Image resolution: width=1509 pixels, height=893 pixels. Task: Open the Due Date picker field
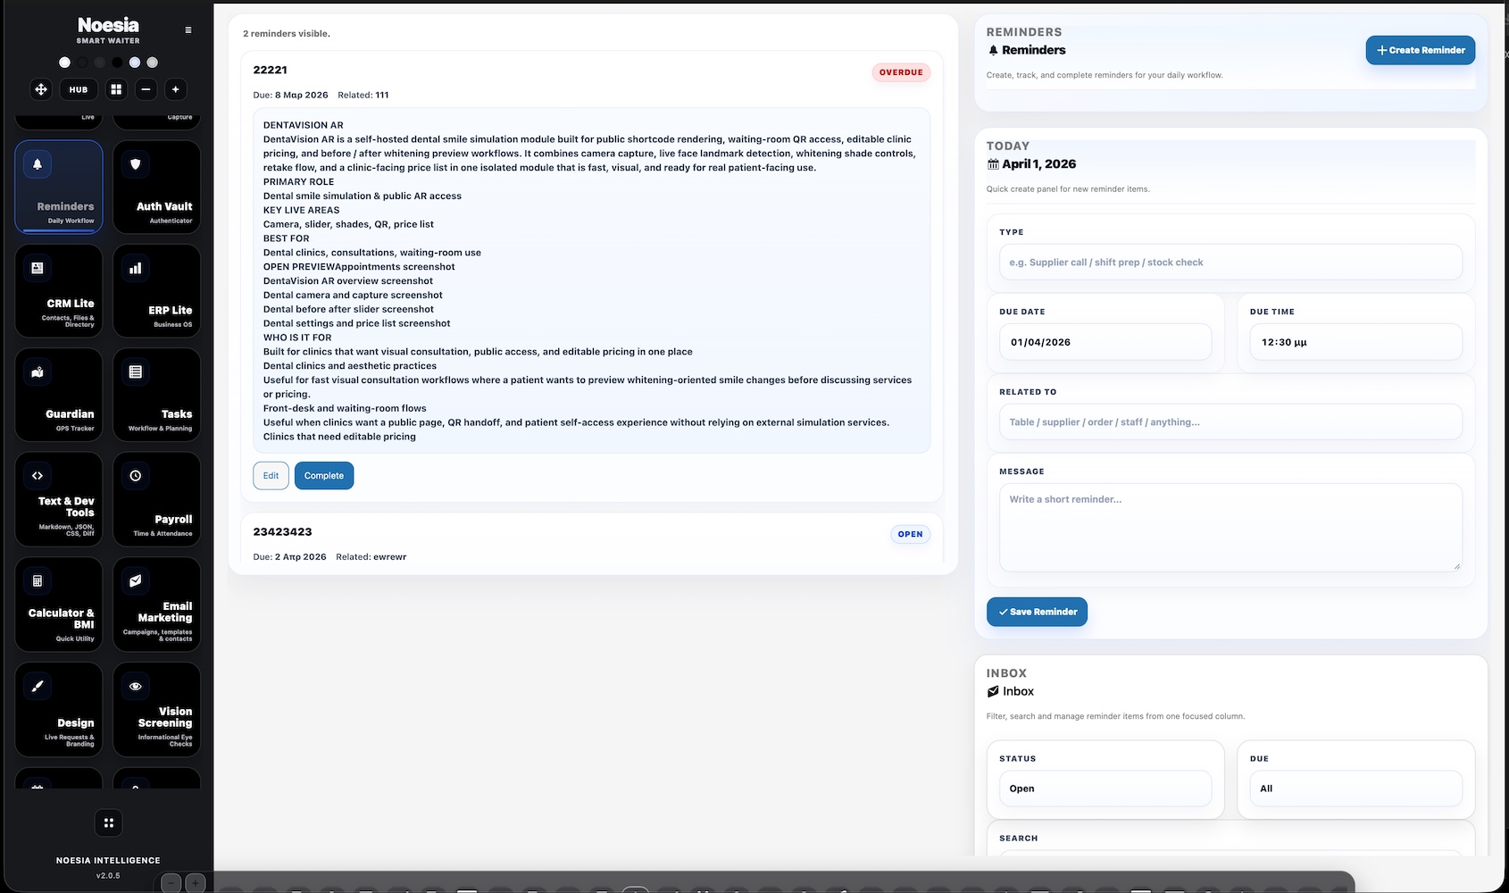(x=1105, y=342)
